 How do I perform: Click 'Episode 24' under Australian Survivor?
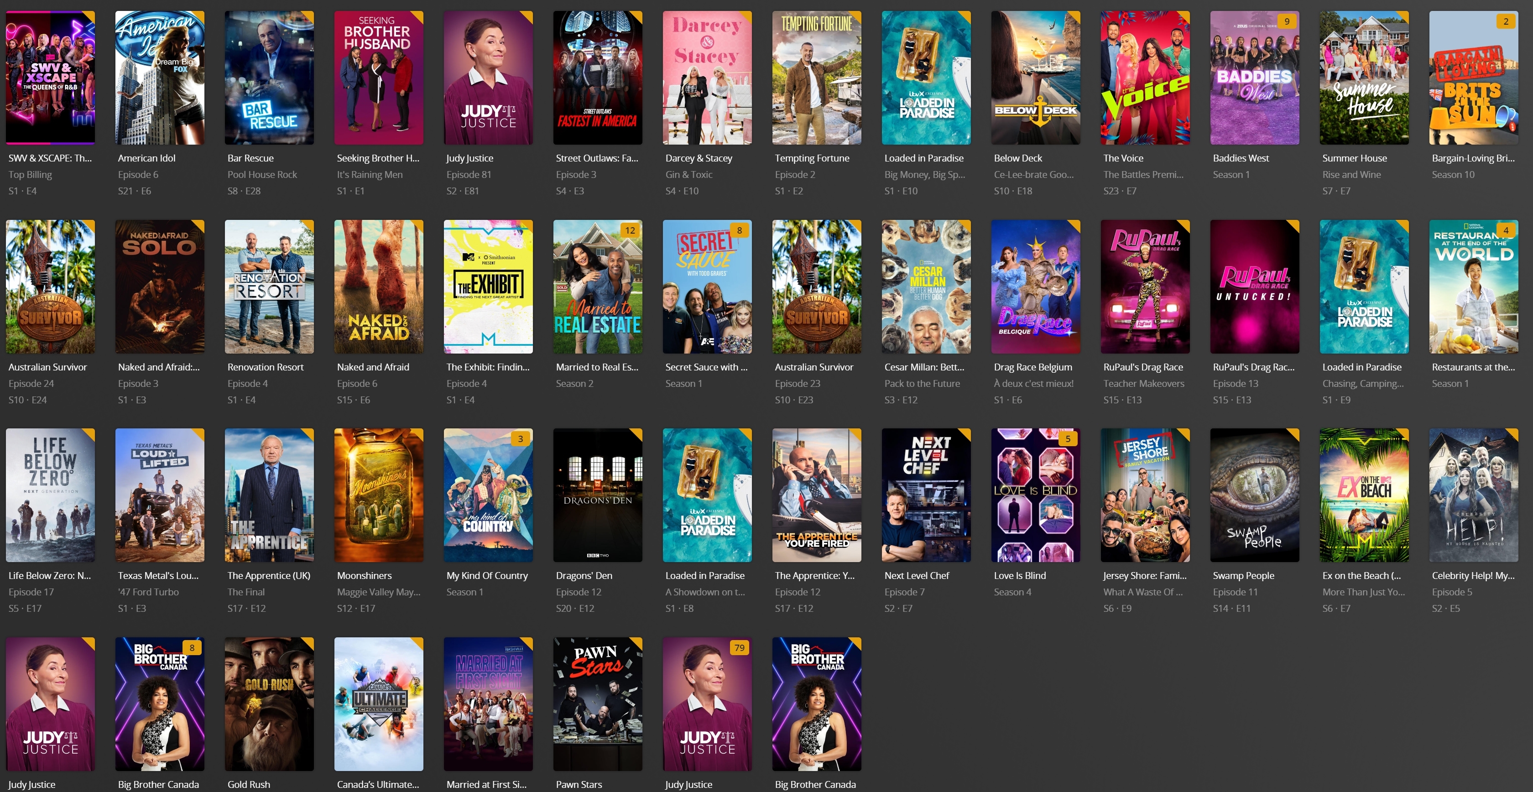(31, 384)
